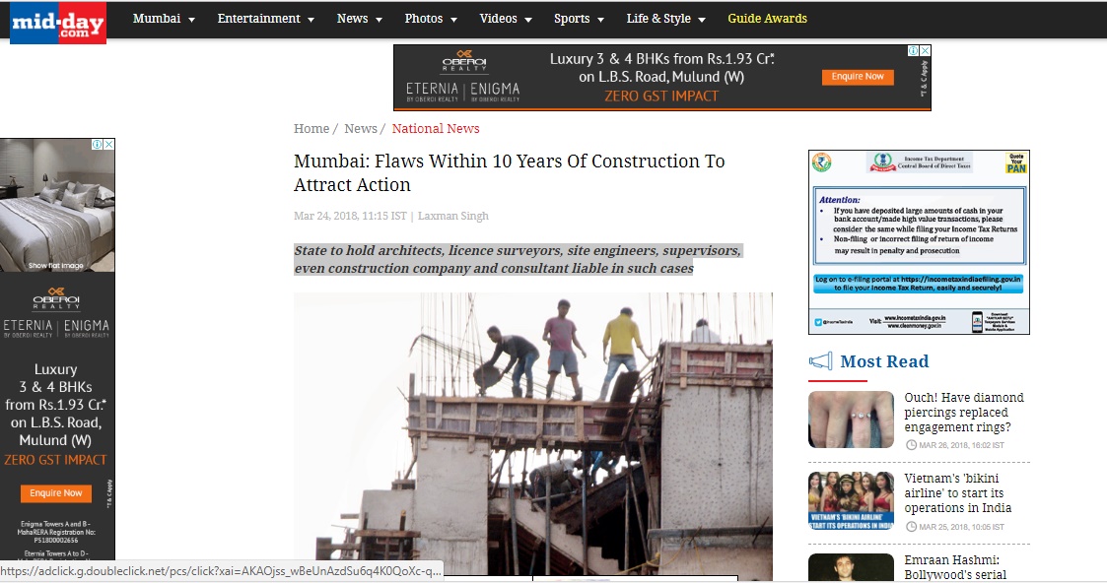This screenshot has height=583, width=1107.
Task: Expand the Photos menu arrow
Action: 453,20
